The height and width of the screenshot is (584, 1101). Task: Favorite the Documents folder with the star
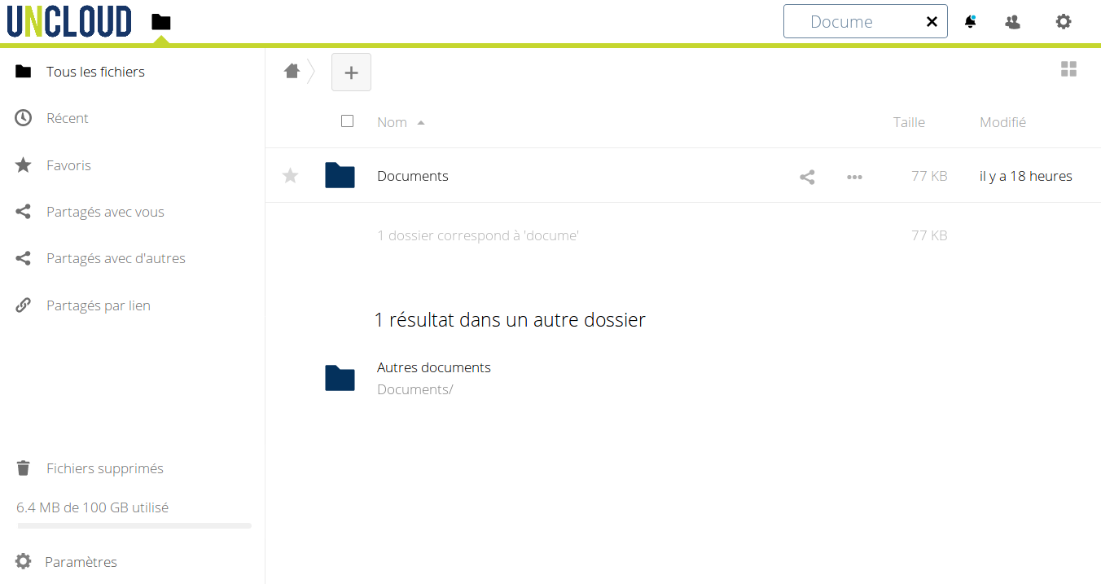point(290,176)
